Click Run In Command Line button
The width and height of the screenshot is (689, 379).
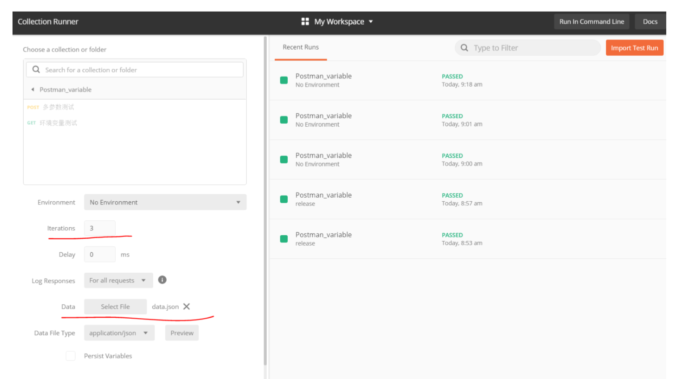click(591, 21)
